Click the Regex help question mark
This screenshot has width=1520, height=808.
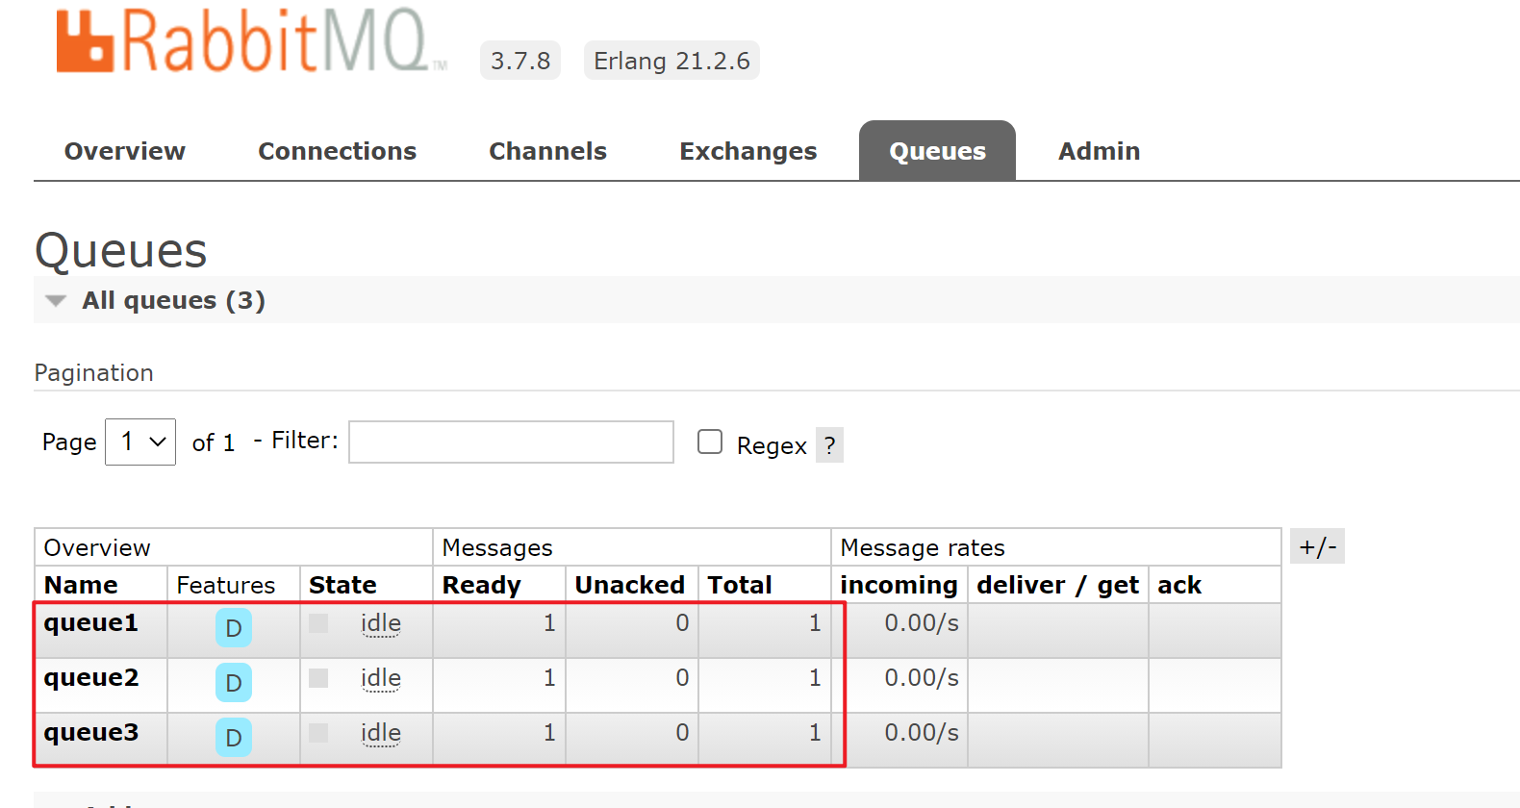829,445
